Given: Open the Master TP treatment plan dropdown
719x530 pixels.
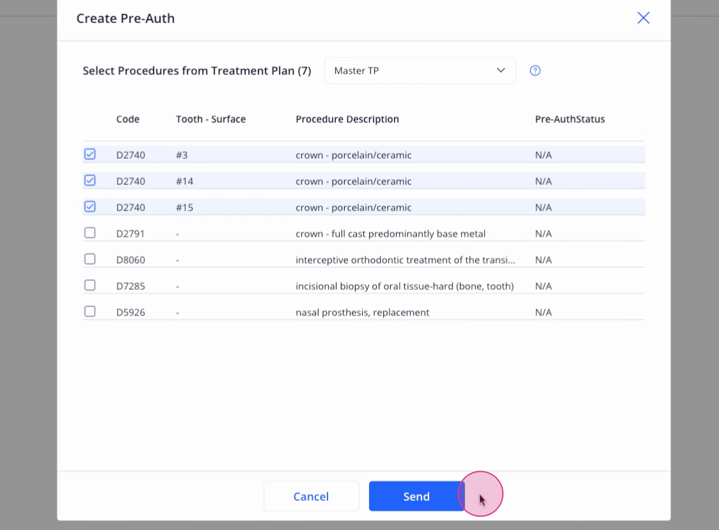Looking at the screenshot, I should (420, 70).
